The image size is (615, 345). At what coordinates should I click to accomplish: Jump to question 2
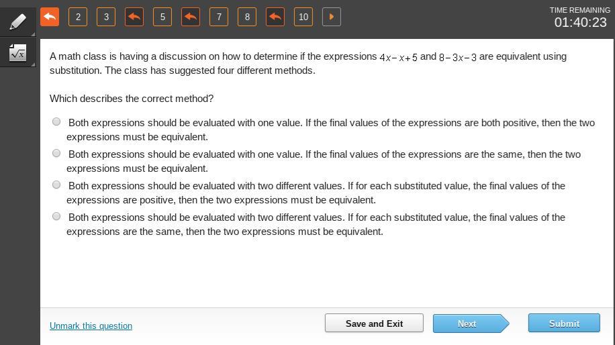pos(78,17)
